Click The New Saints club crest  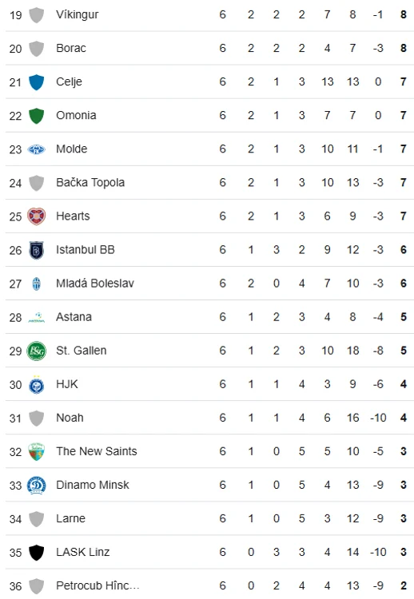36,452
